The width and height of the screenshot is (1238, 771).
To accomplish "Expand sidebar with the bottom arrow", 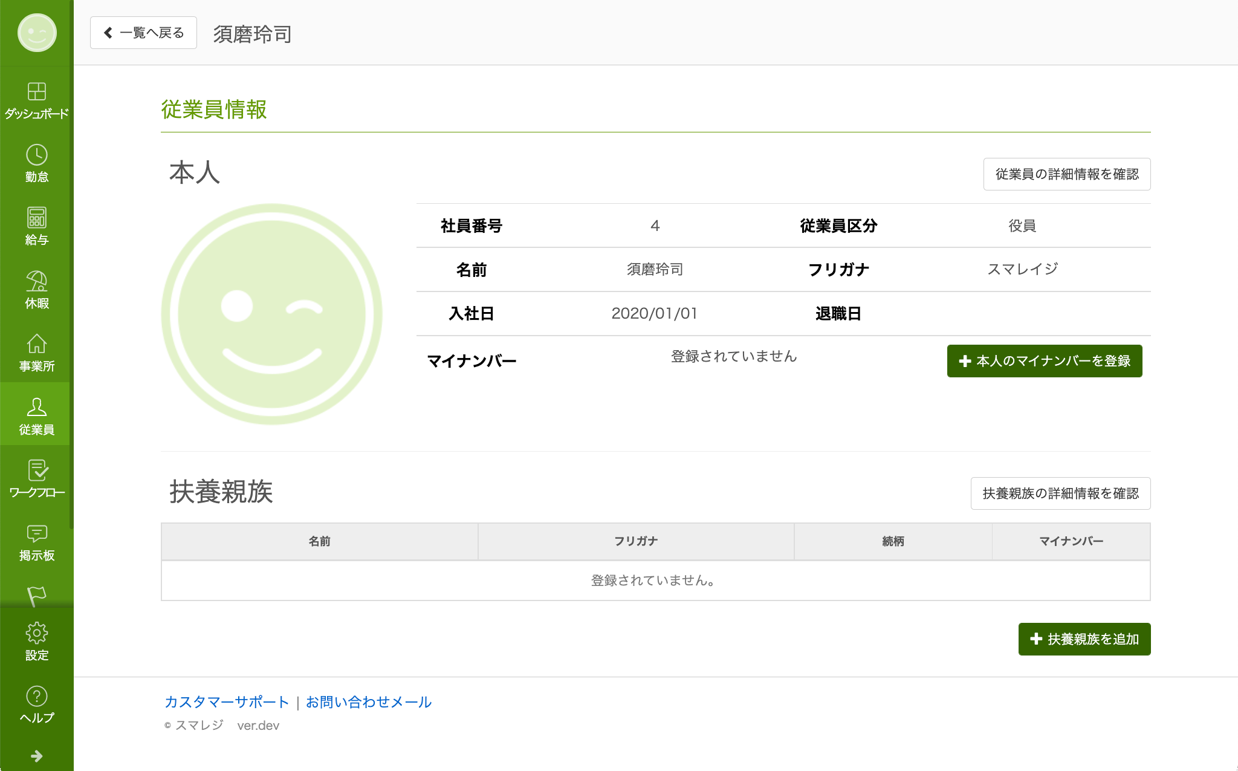I will [36, 756].
